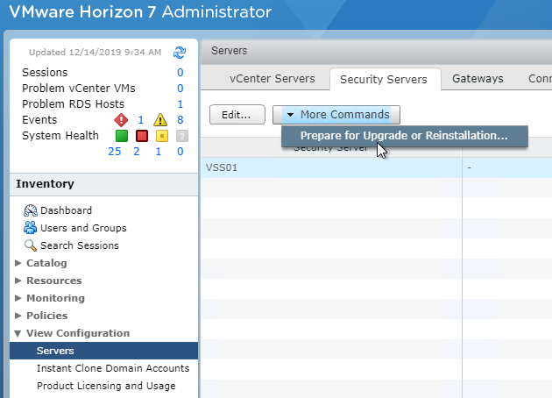
Task: Click the dash cell in VSS01 row
Action: click(x=469, y=167)
